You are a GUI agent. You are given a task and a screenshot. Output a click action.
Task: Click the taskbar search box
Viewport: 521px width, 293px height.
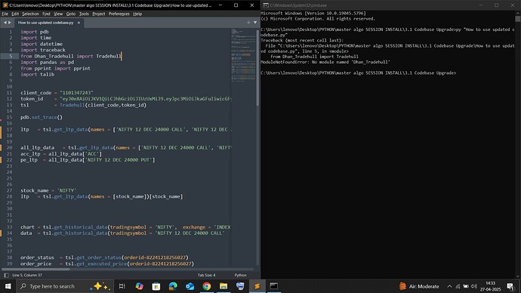pos(65,286)
